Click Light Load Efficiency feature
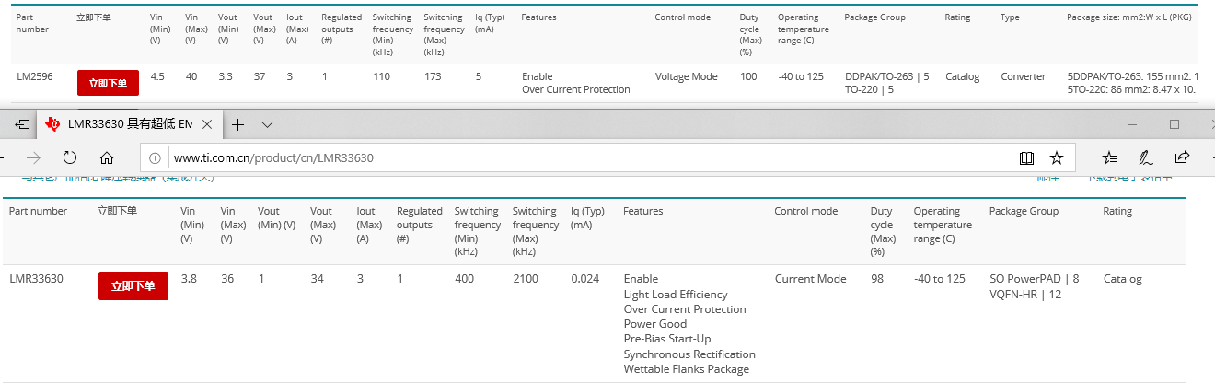This screenshot has width=1215, height=383. [x=676, y=295]
